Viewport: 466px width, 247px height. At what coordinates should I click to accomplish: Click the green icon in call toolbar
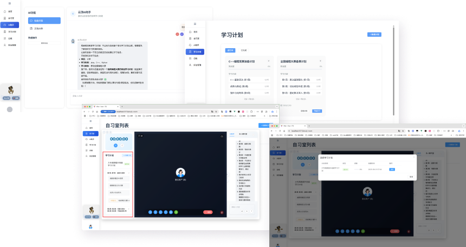coord(176,212)
